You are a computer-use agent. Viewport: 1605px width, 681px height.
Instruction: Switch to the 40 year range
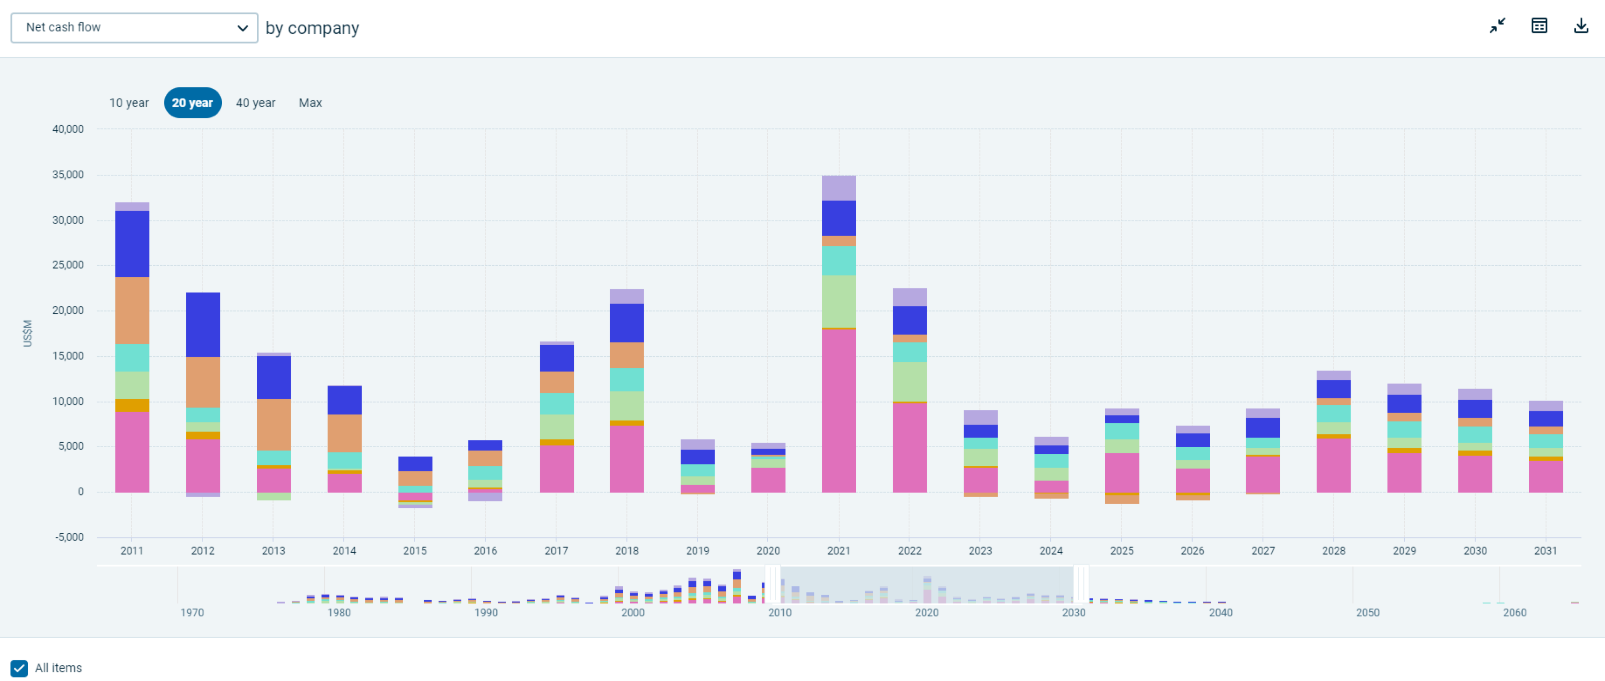pos(256,103)
